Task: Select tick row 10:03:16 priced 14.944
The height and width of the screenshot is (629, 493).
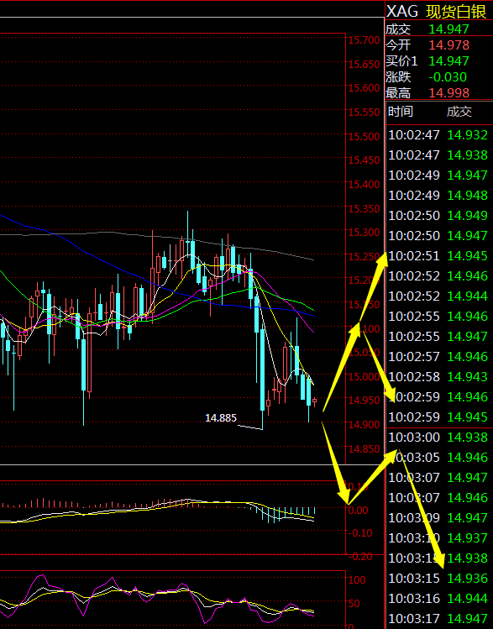Action: [438, 599]
